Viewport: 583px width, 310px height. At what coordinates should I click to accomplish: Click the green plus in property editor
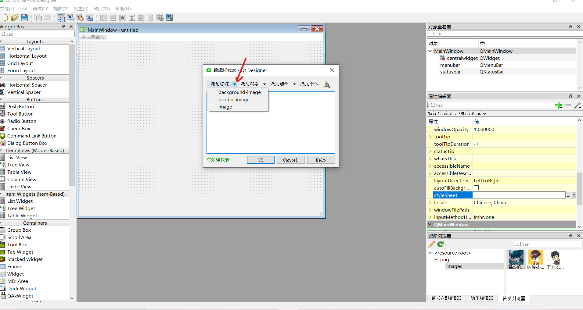tap(559, 105)
